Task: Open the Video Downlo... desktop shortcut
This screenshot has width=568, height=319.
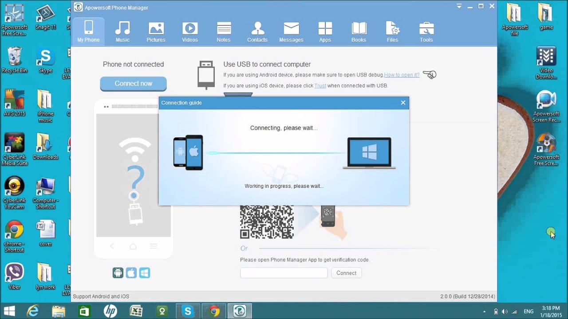Action: pyautogui.click(x=546, y=63)
